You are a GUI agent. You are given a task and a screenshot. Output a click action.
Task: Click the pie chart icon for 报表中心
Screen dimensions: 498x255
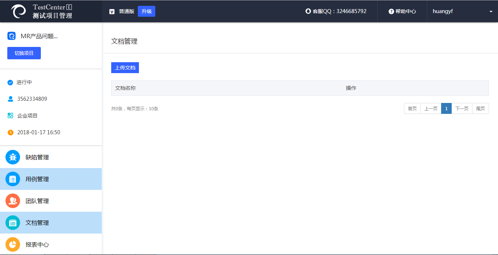point(13,244)
